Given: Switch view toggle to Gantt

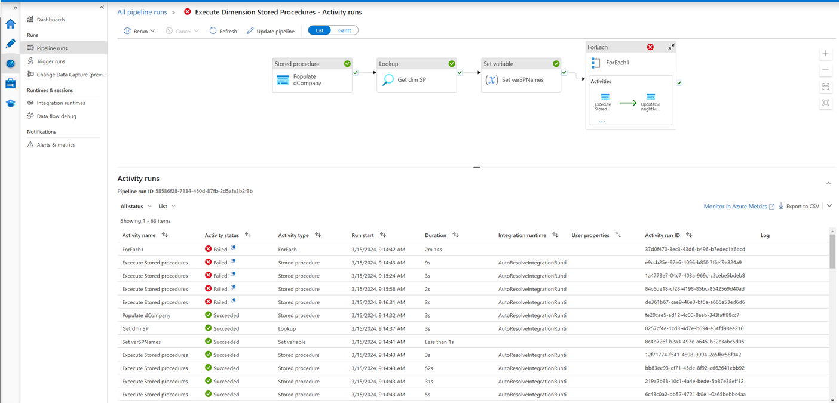Looking at the screenshot, I should (x=345, y=30).
